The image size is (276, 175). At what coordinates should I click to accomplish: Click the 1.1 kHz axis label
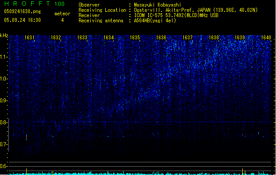(x=4, y=57)
